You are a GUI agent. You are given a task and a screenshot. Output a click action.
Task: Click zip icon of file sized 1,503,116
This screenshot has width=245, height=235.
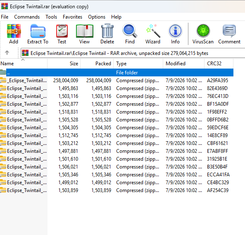click(x=3, y=96)
